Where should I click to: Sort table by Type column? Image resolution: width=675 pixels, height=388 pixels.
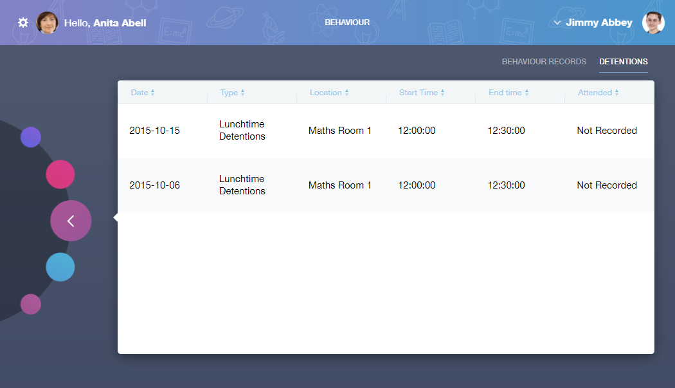tap(232, 92)
